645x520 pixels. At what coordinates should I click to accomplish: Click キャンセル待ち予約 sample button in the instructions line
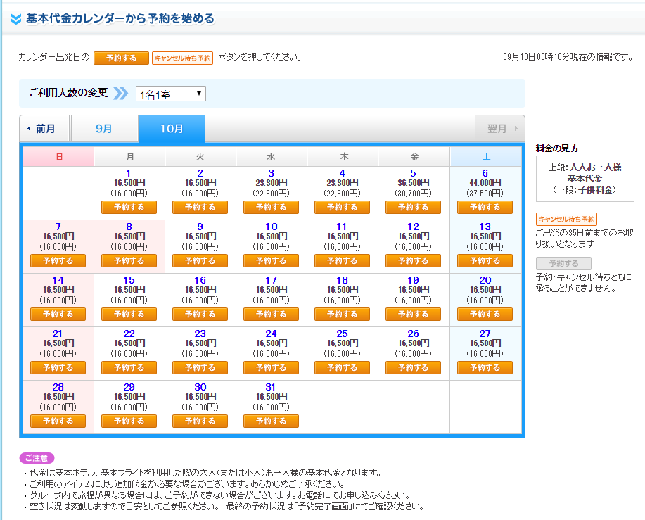183,58
